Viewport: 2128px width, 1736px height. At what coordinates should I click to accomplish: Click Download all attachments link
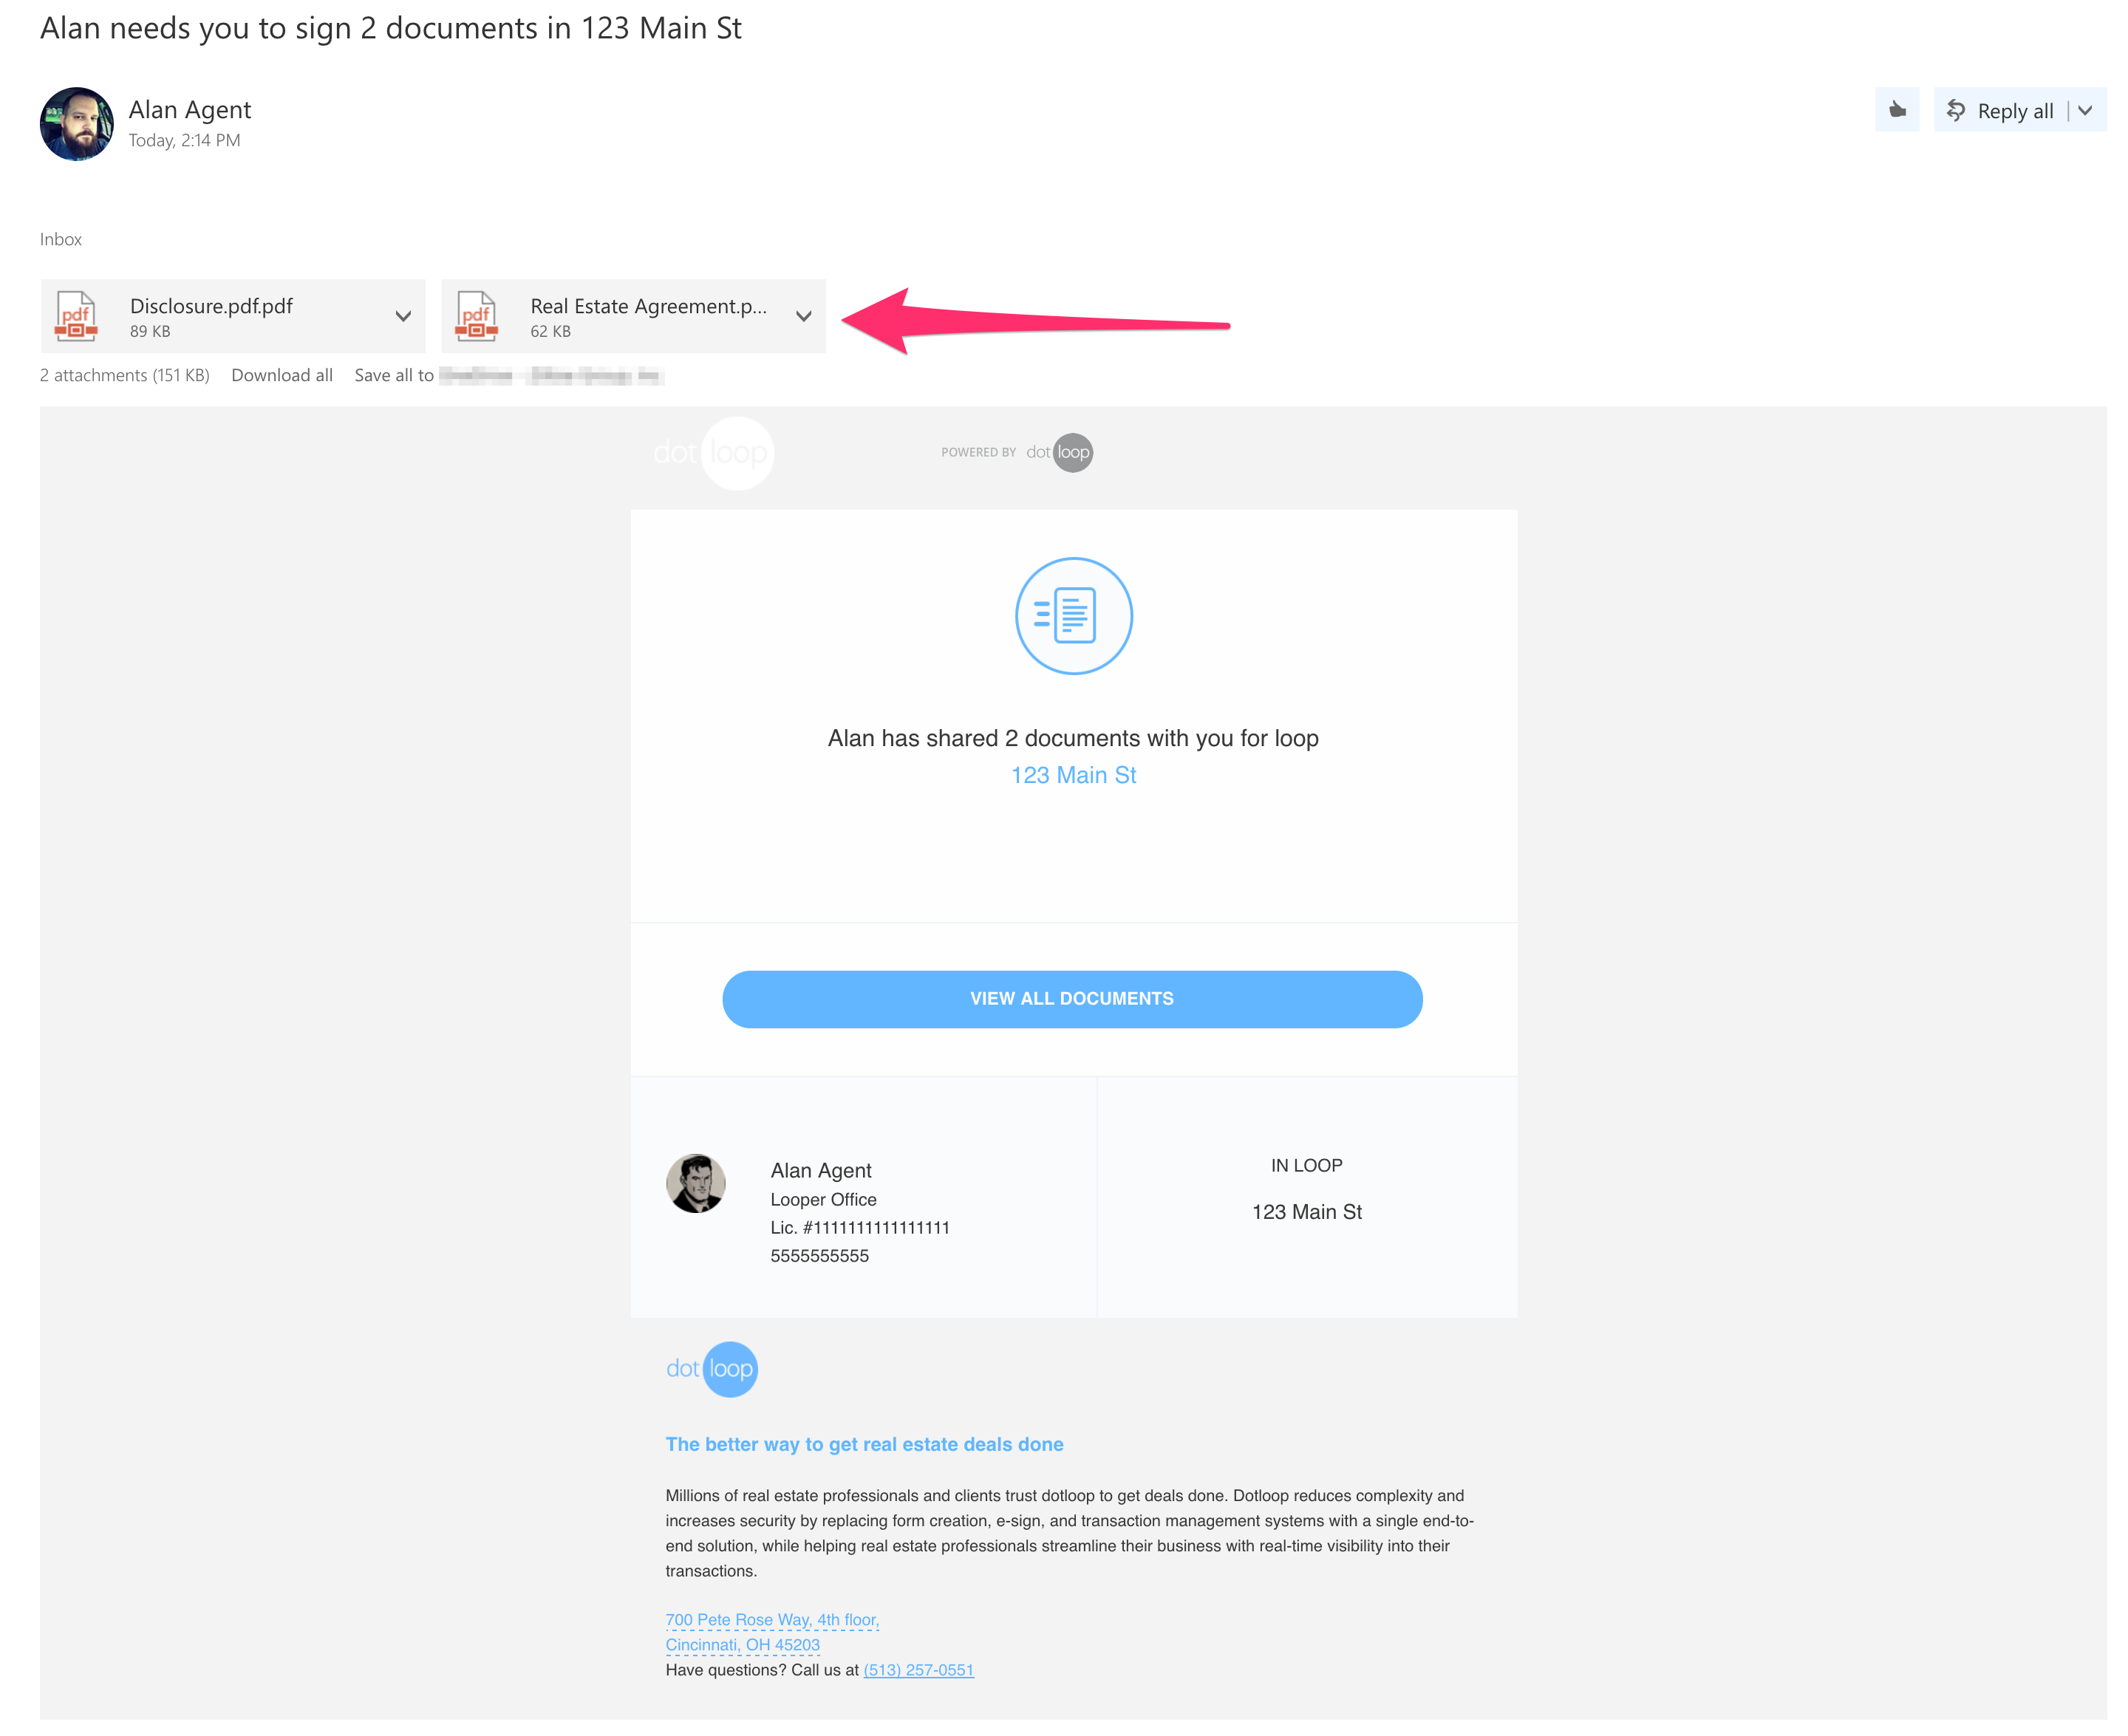point(282,375)
